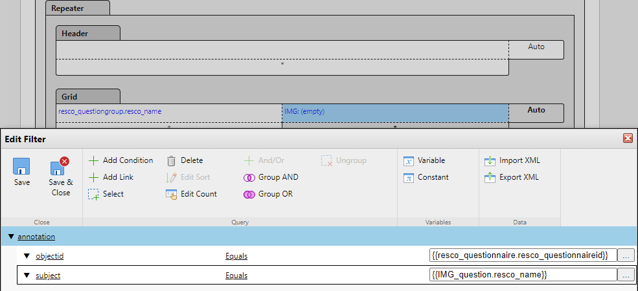Expand the objectid field dropdown

click(27, 256)
